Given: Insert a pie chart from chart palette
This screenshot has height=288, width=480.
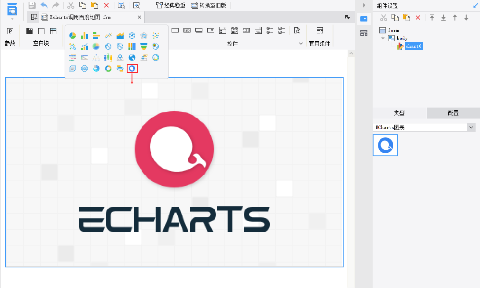Looking at the screenshot, I should (73, 36).
